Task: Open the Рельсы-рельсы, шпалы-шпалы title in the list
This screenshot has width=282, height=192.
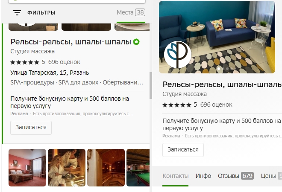Action: [70, 42]
